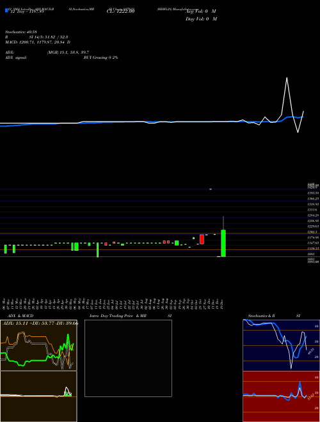This screenshot has width=320, height=422.
Task: Click the ADX line chart panel
Action: (x=38, y=345)
